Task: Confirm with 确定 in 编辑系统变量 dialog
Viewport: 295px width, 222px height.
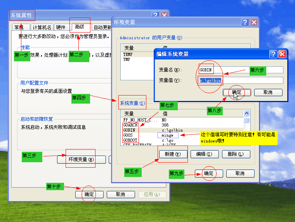Action: (237, 92)
